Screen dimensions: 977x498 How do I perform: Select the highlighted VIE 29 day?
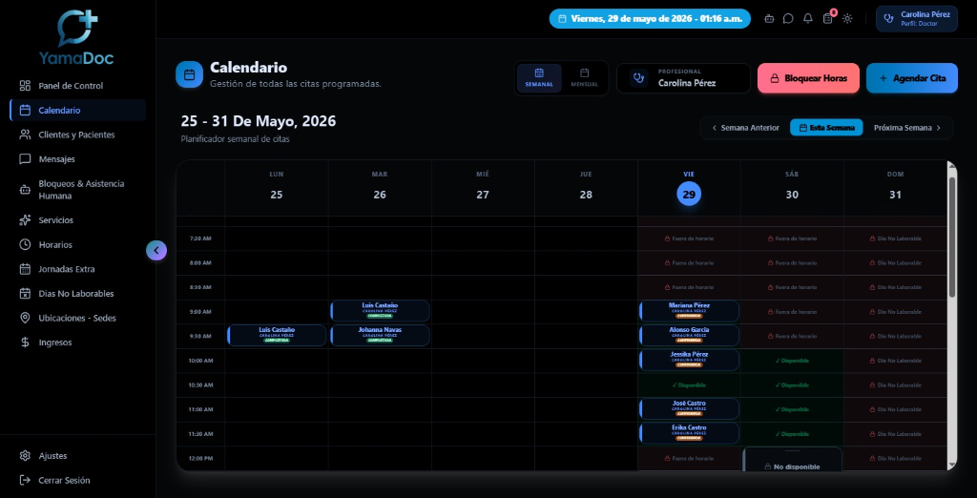(689, 194)
